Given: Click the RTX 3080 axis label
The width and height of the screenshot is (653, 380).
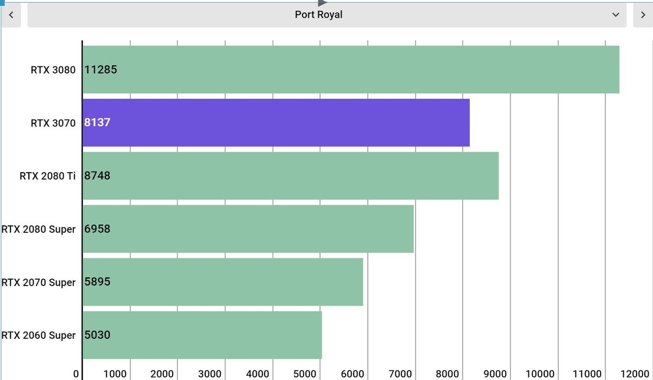Looking at the screenshot, I should pyautogui.click(x=53, y=69).
